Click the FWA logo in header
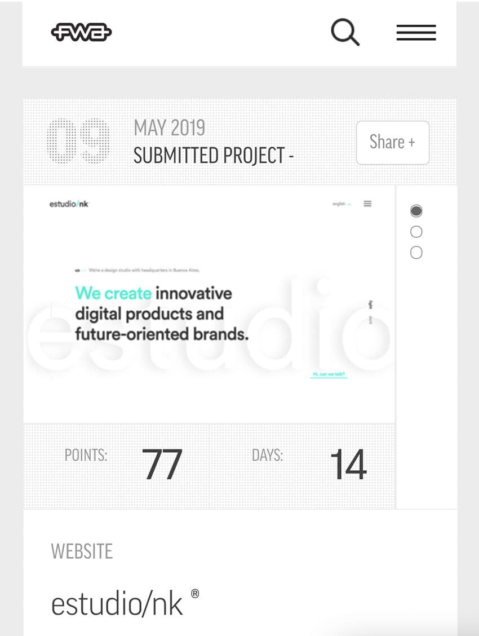This screenshot has width=479, height=636. 81,33
